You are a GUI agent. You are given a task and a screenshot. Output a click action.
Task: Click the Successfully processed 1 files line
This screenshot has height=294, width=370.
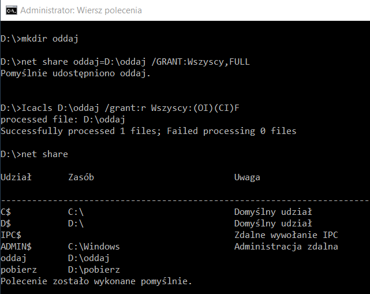[x=148, y=131]
